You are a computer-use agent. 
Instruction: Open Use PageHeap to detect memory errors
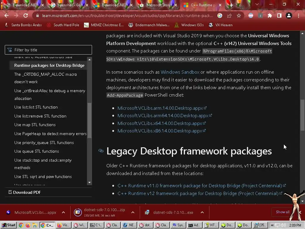tap(50, 134)
